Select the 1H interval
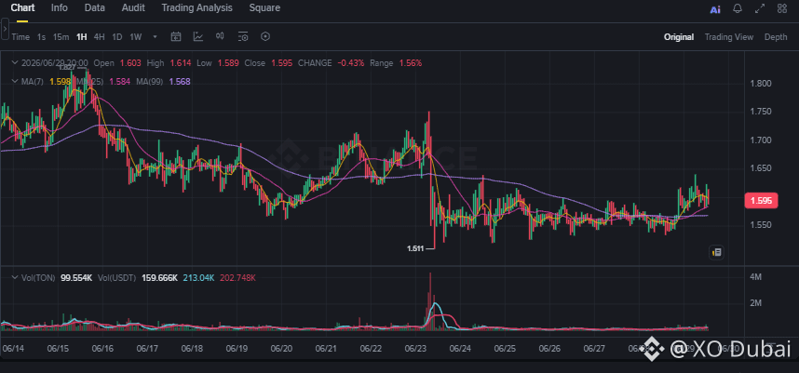The width and height of the screenshot is (799, 373). pyautogui.click(x=82, y=37)
